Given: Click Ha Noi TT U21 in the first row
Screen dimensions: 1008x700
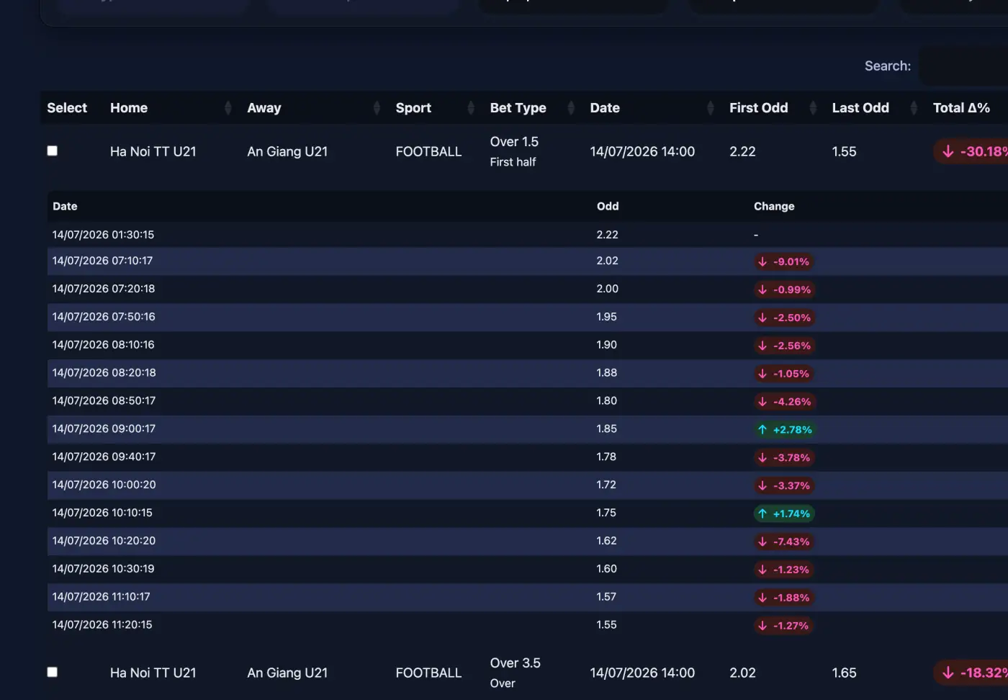Looking at the screenshot, I should pos(153,152).
